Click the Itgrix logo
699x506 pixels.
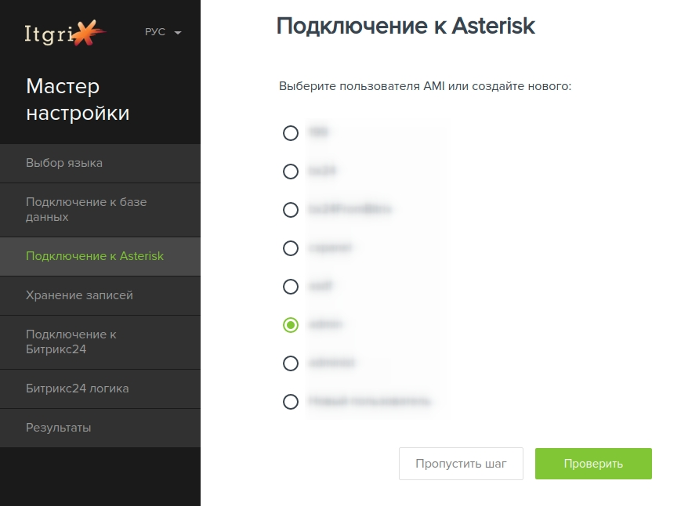(64, 33)
